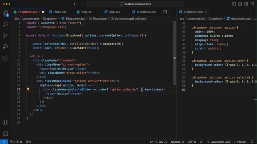The image size is (257, 144).
Task: Open the Dropdown folder breadcrumb in right editor
Action: pyautogui.click(x=215, y=18)
